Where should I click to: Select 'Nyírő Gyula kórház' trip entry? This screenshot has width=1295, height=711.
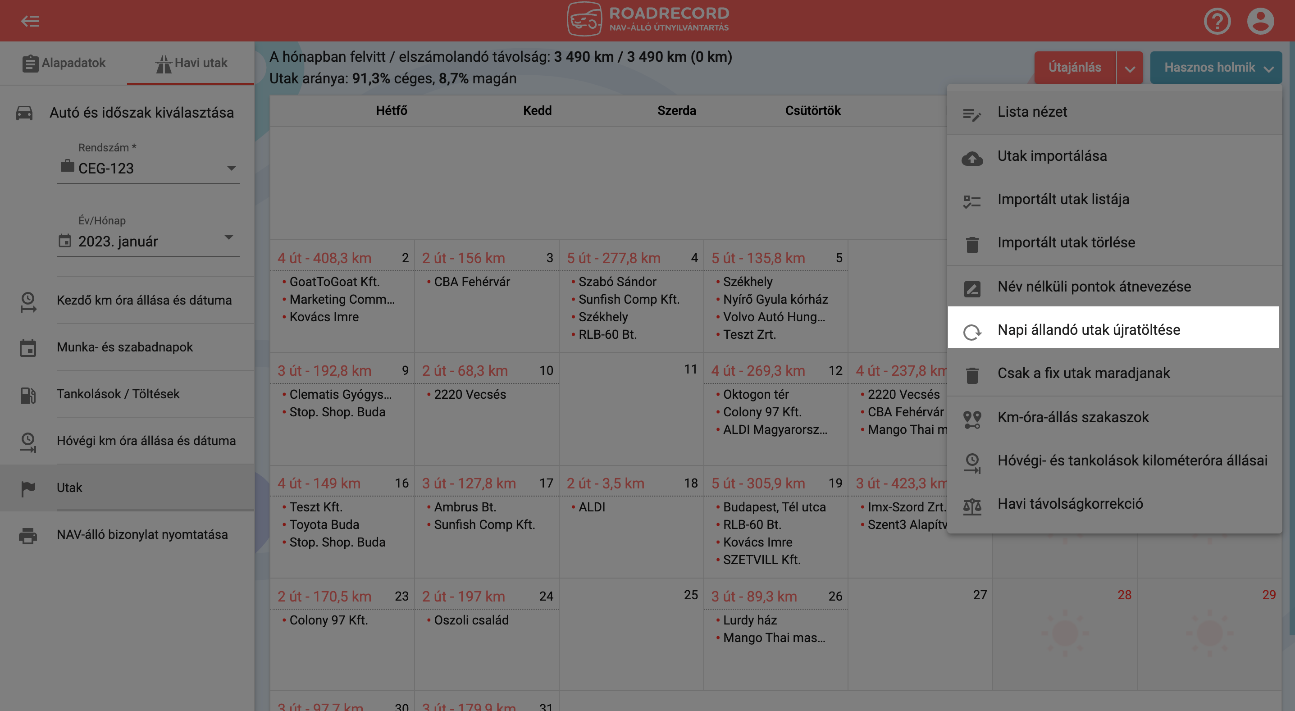(775, 299)
